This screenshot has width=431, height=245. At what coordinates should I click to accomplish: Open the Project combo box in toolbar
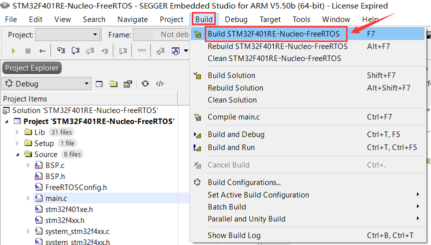click(67, 34)
